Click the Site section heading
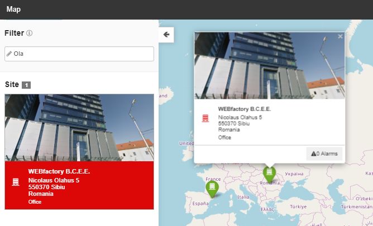This screenshot has width=373, height=226. point(12,85)
